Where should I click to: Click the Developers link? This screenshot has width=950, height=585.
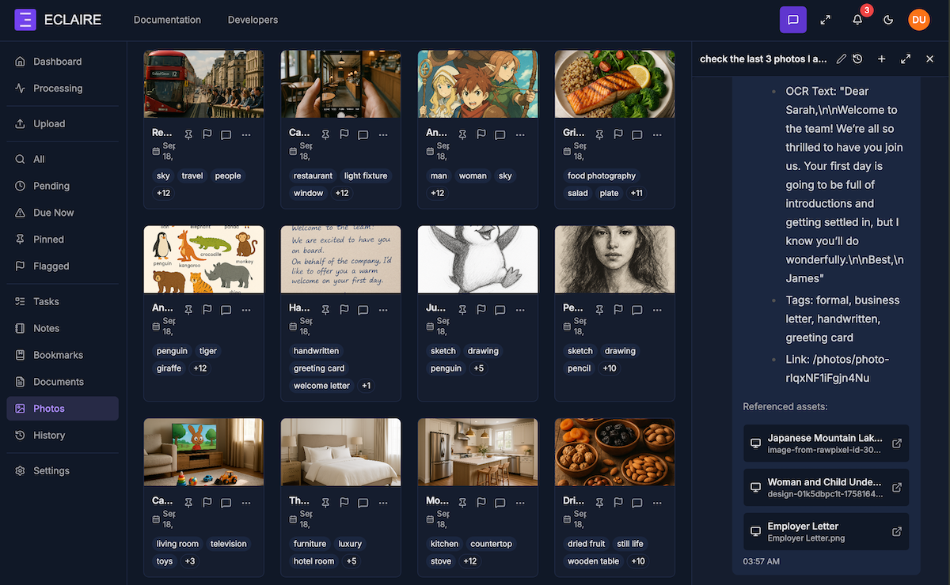coord(253,20)
